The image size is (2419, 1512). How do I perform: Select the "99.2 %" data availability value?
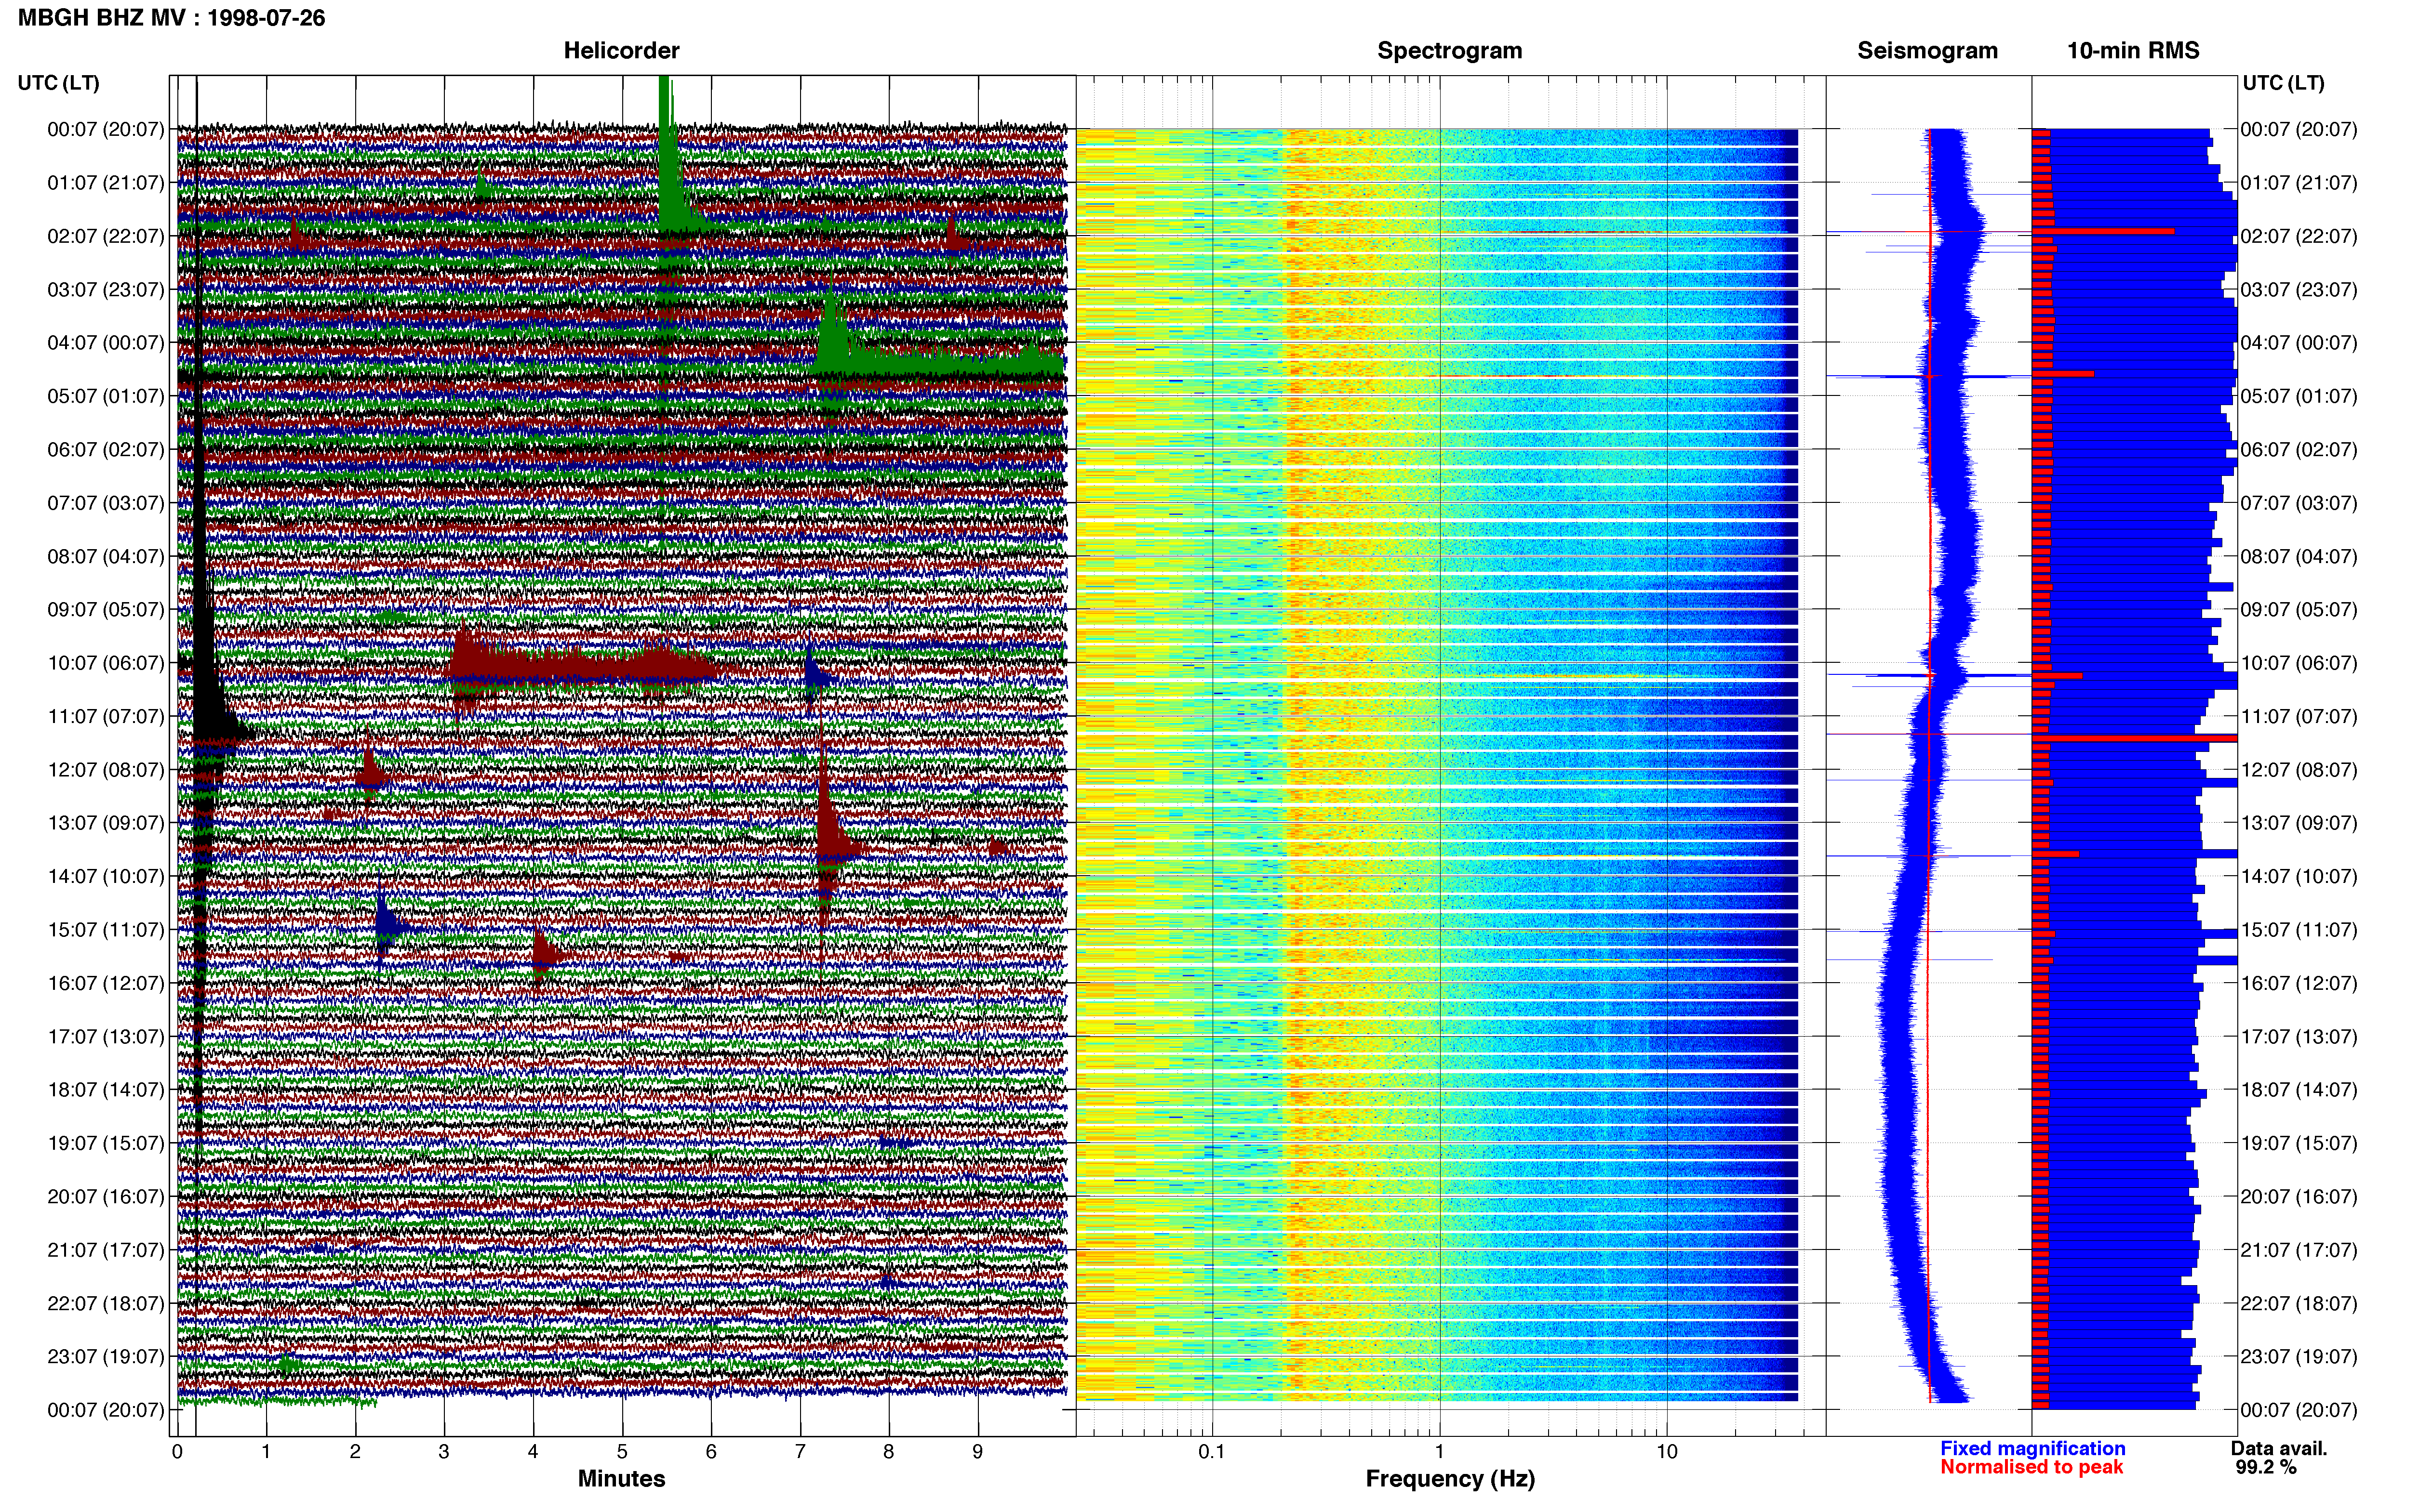click(x=2266, y=1467)
